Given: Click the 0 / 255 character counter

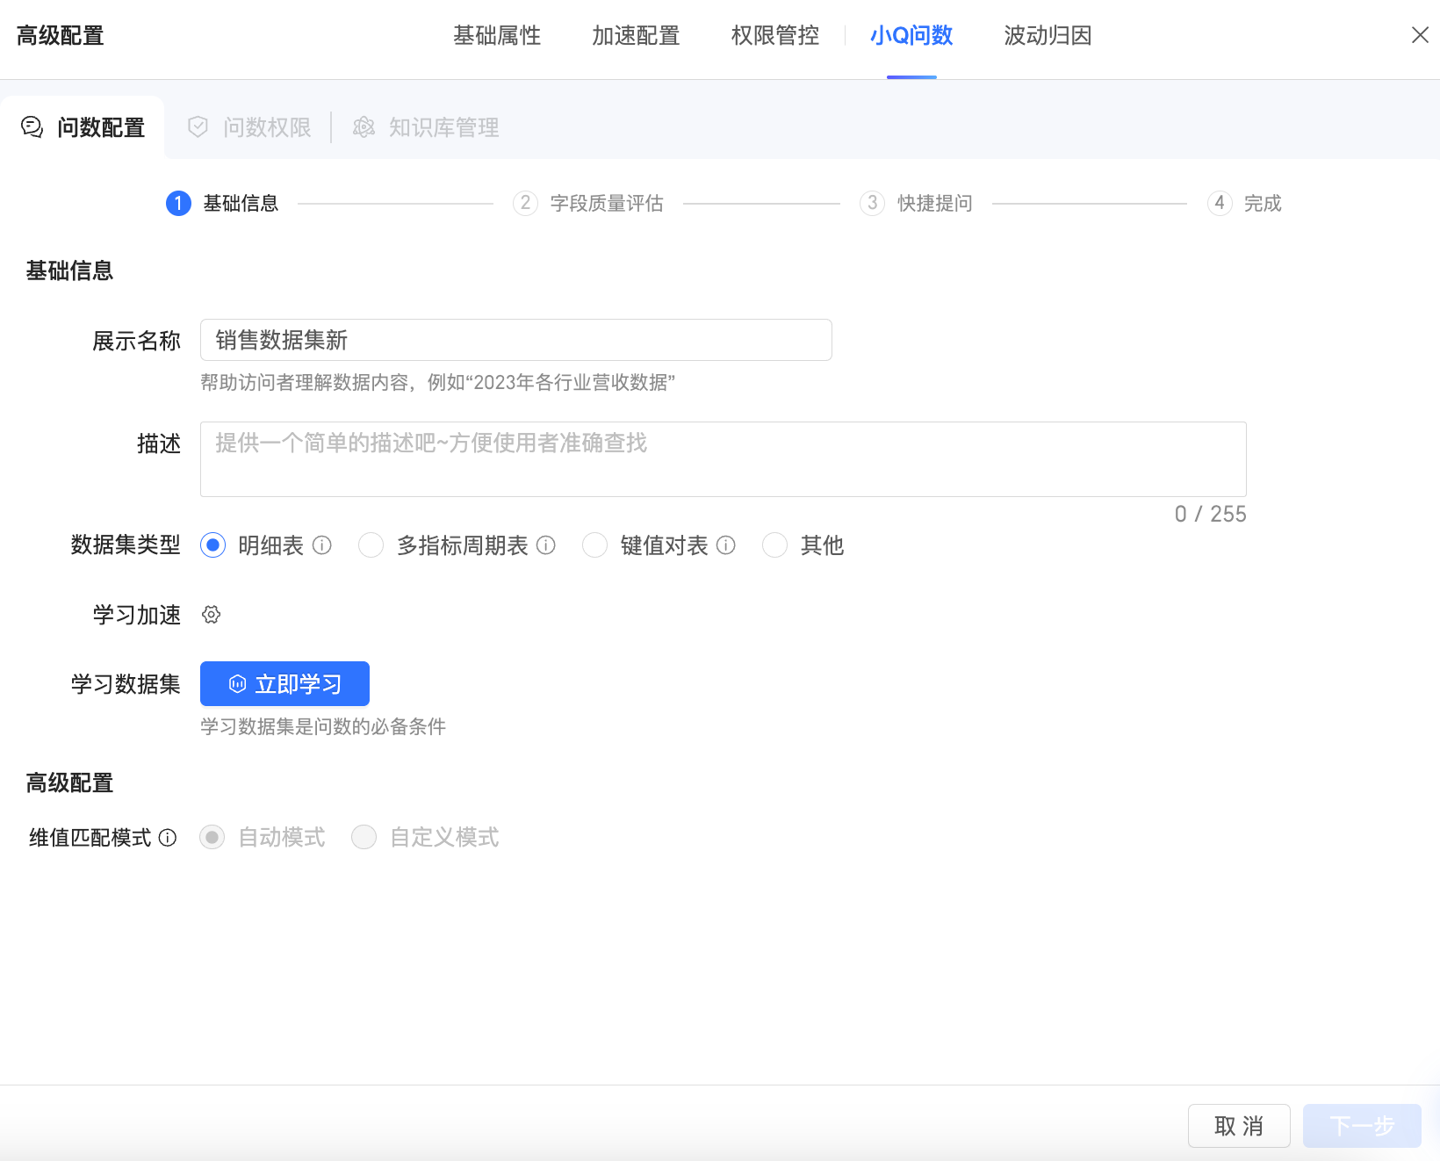Looking at the screenshot, I should pyautogui.click(x=1210, y=515).
